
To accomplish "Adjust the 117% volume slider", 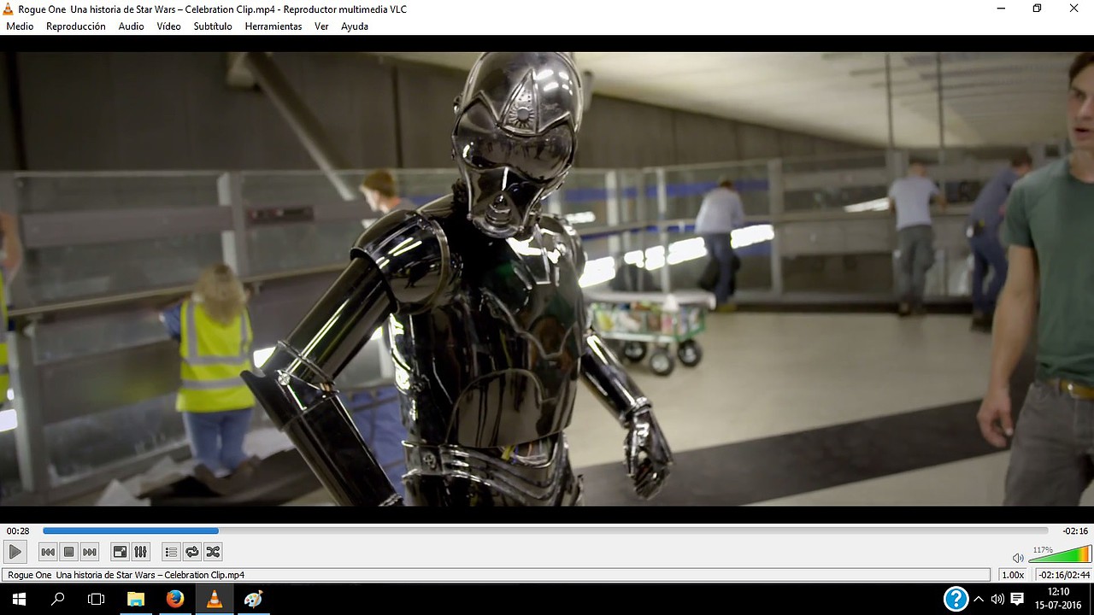I will tap(1060, 553).
